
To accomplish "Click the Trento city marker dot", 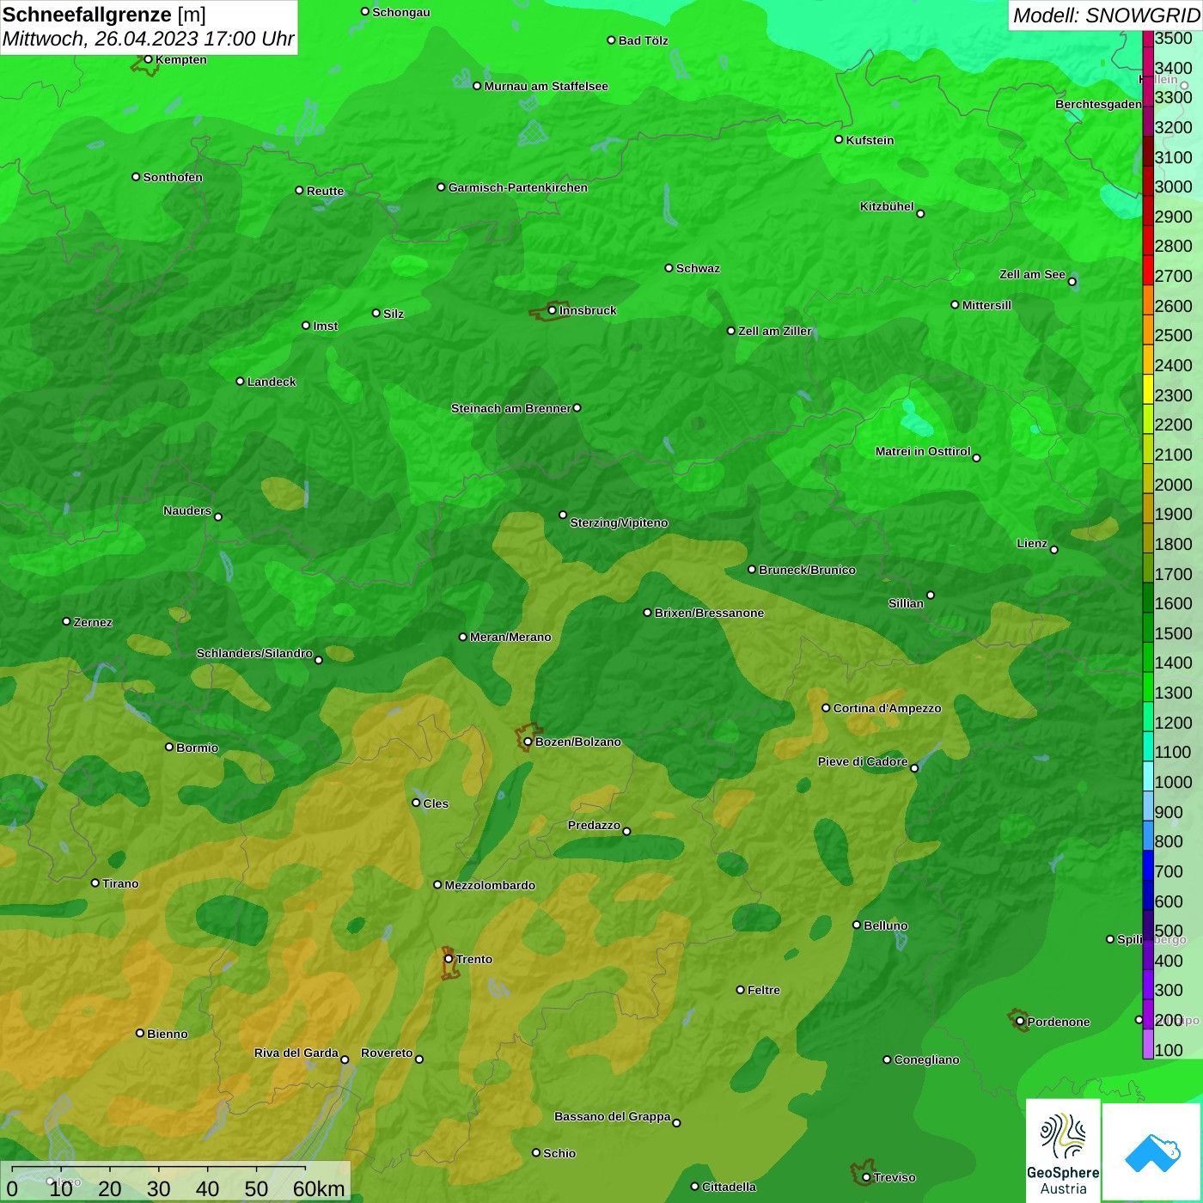I will (x=449, y=959).
